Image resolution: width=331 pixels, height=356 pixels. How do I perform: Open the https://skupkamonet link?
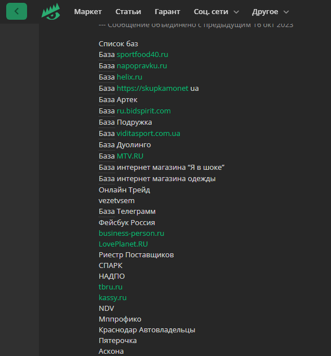(152, 89)
